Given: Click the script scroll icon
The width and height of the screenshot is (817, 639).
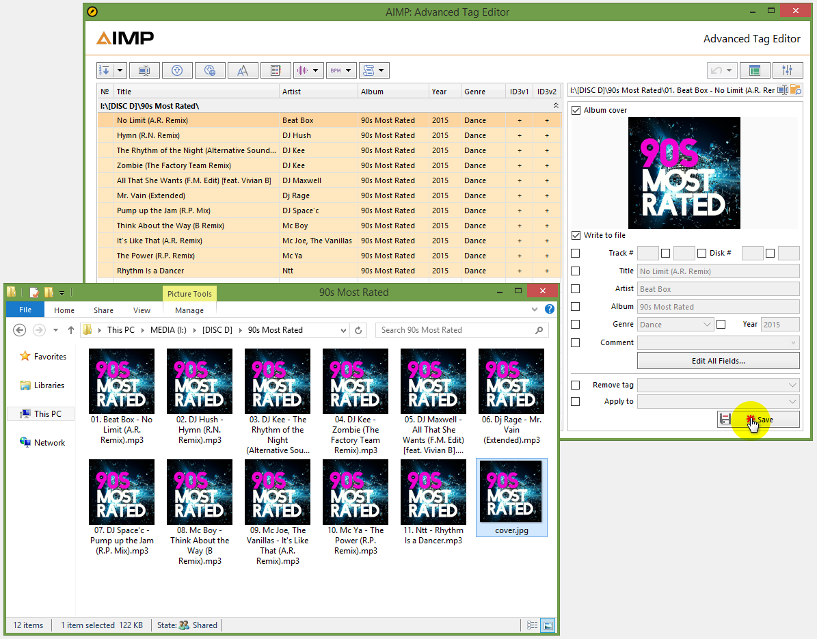Looking at the screenshot, I should click(x=369, y=70).
